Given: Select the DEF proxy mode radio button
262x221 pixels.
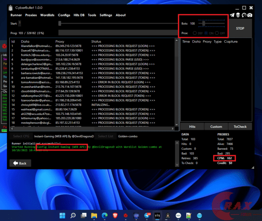Looking at the screenshot, I should point(195,33).
